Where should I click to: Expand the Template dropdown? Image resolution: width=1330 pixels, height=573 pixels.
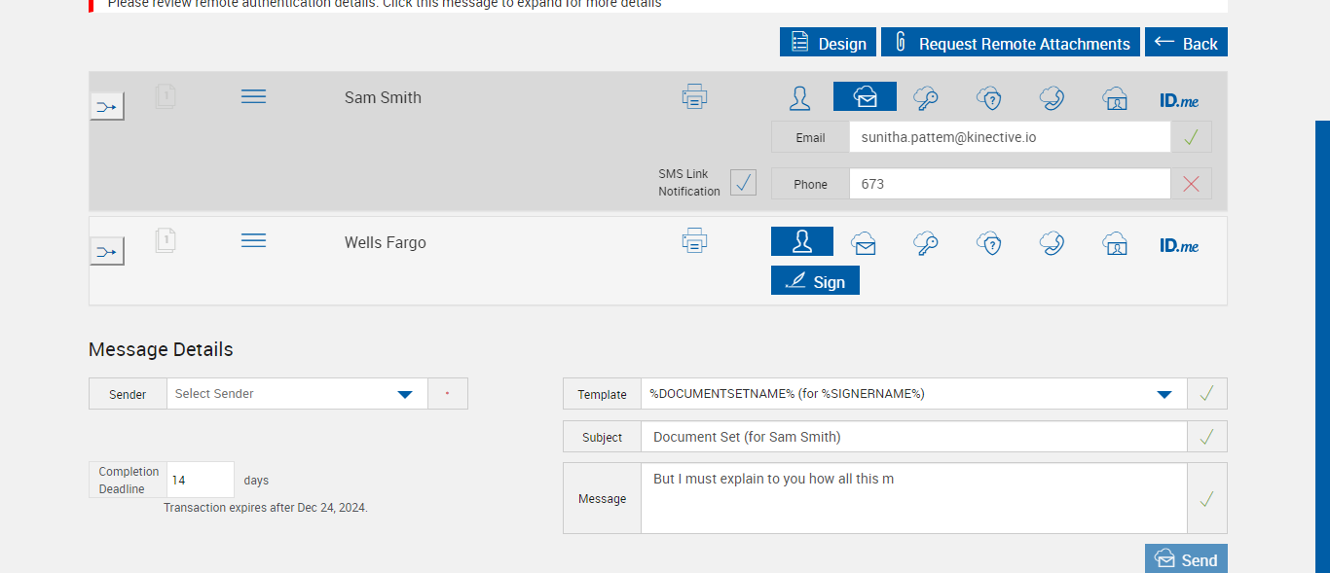click(x=913, y=394)
